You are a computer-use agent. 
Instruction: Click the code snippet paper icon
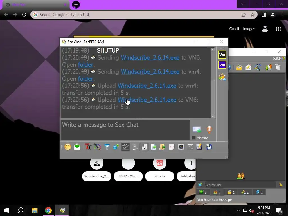coord(172,147)
